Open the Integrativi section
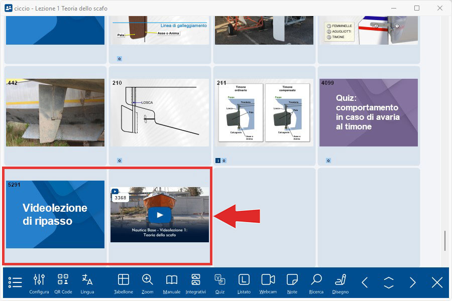The height and width of the screenshot is (301, 452). click(196, 282)
